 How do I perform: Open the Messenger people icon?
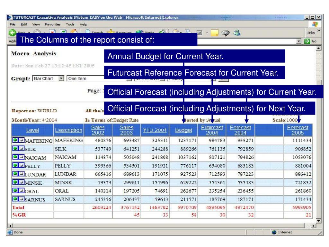tap(237, 32)
